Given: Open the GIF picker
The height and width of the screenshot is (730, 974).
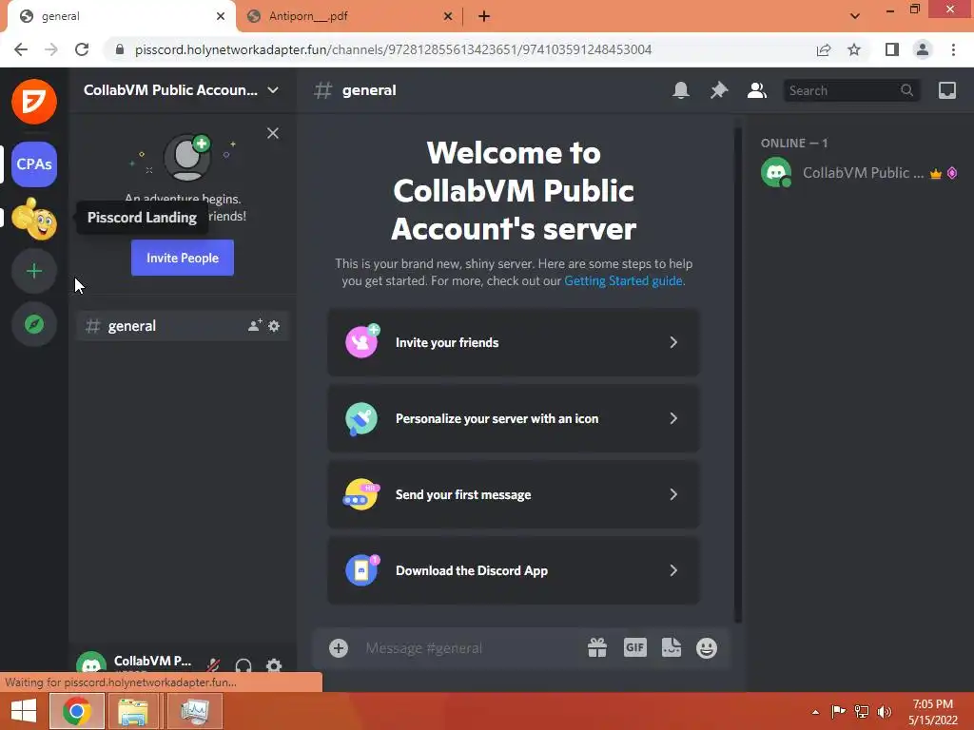Looking at the screenshot, I should [634, 648].
